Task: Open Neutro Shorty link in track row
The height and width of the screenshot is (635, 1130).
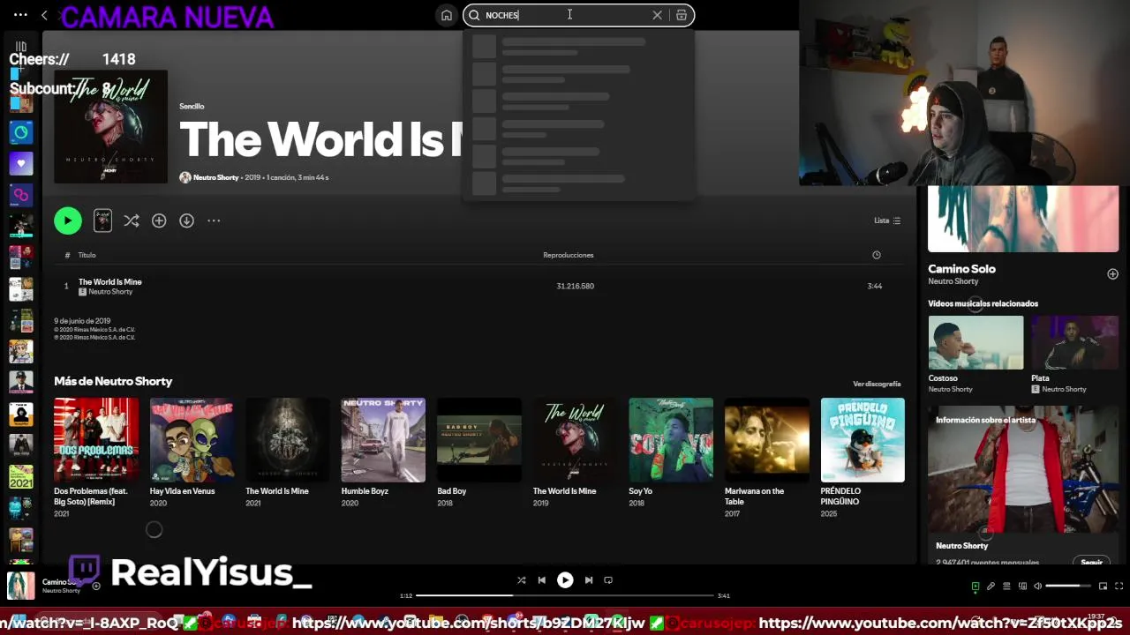Action: pyautogui.click(x=110, y=292)
